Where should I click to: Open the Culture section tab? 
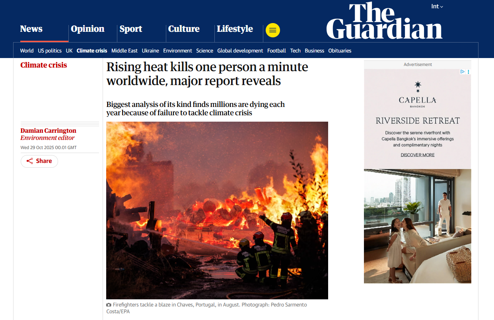(x=184, y=29)
